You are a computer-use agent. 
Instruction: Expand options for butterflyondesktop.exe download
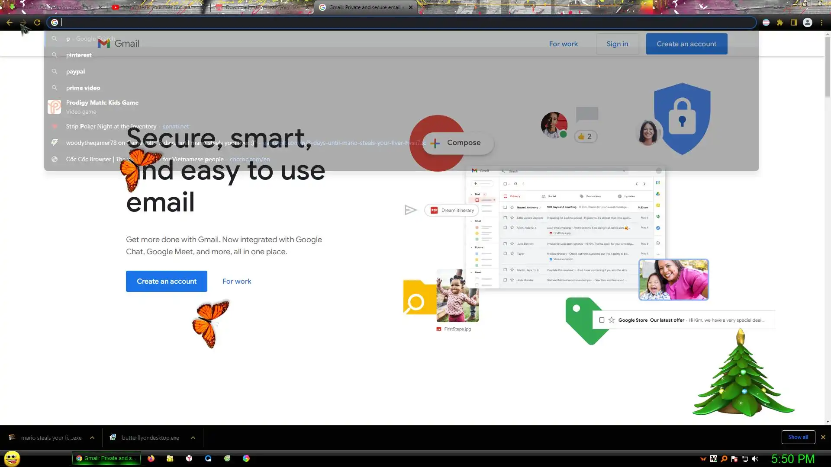click(x=193, y=438)
